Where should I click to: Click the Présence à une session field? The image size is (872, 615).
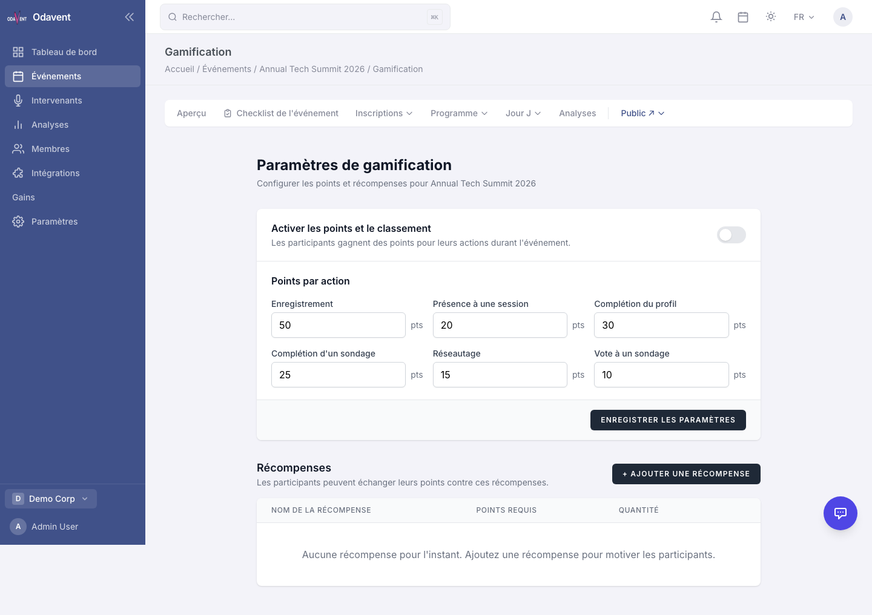point(500,325)
